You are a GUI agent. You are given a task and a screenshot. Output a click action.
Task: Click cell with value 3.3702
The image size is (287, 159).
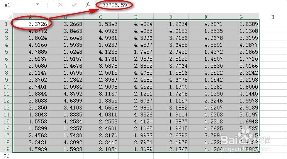tap(31, 80)
